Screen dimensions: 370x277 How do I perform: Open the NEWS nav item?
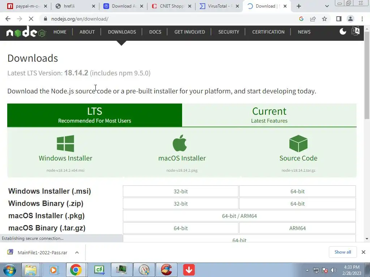click(304, 32)
